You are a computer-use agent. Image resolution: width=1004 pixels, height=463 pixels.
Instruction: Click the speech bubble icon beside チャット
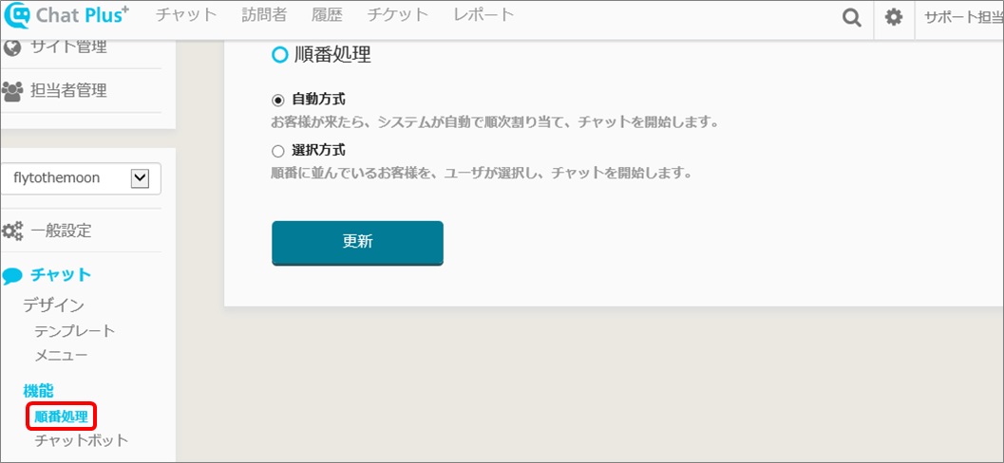[12, 276]
